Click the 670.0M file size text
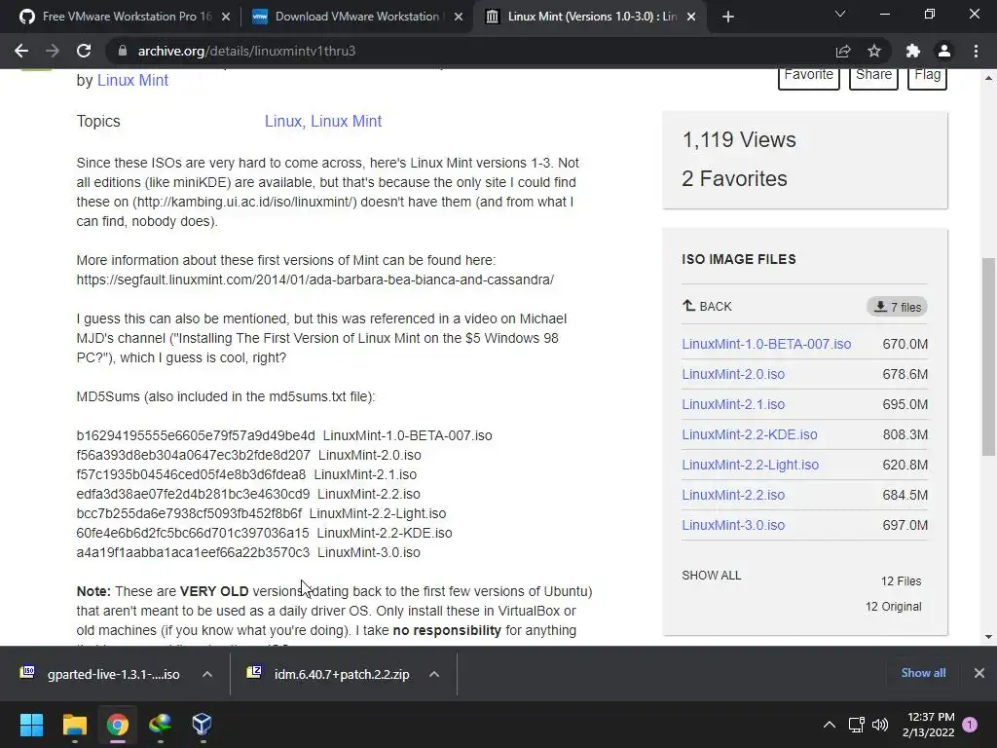This screenshot has height=748, width=997. pyautogui.click(x=905, y=344)
